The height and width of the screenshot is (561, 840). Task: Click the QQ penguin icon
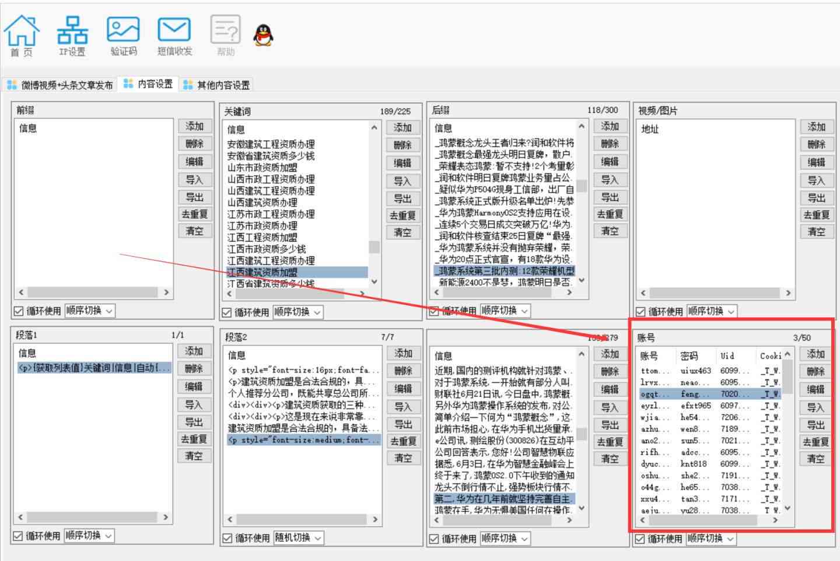(x=264, y=35)
